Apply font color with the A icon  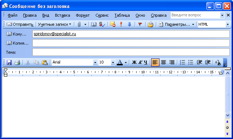120,62
